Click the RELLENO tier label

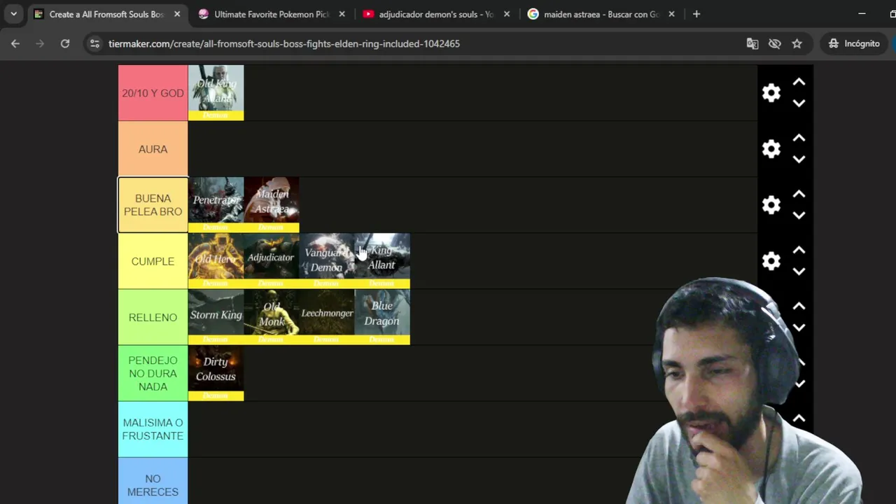pyautogui.click(x=153, y=317)
